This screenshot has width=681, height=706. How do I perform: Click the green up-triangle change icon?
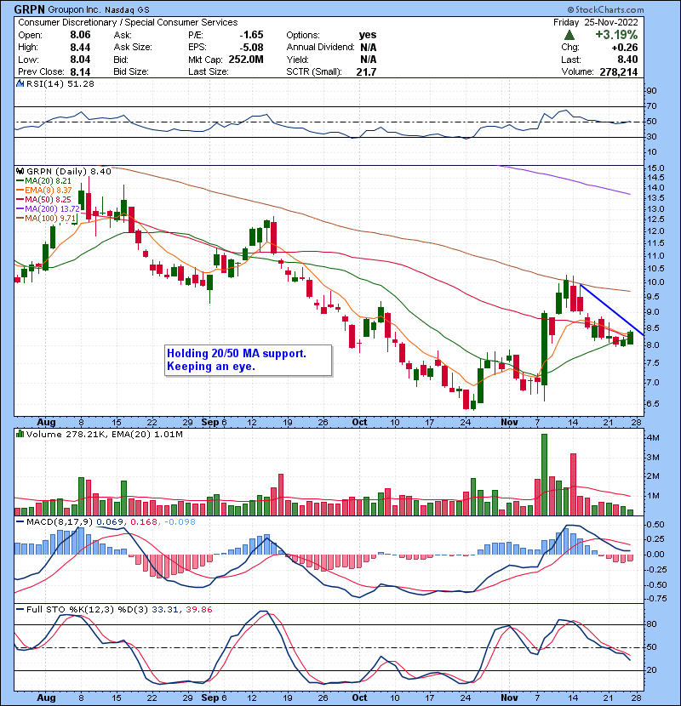[569, 35]
